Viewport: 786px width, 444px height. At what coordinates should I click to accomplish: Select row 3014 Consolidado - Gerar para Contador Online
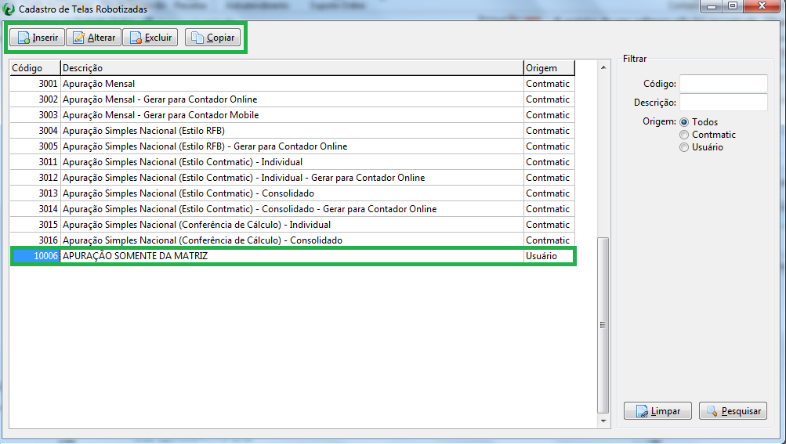[x=292, y=208]
